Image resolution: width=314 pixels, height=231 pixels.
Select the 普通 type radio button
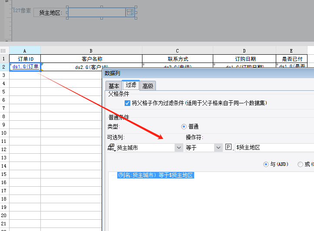click(184, 126)
